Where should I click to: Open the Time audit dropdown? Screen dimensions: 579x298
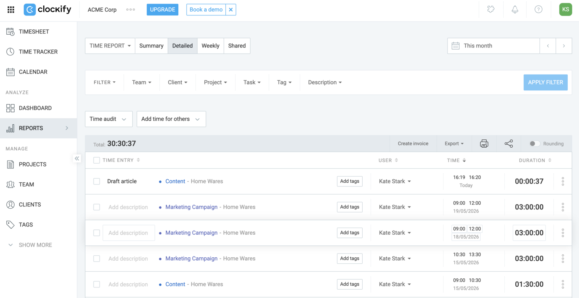coord(109,119)
